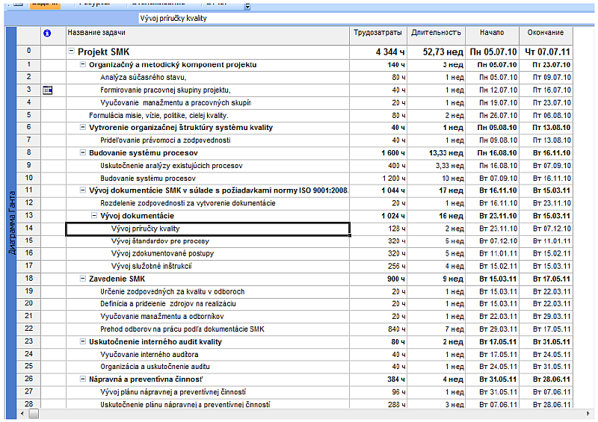
Task: Select Rozdelenie zodpovednosti za vytvorenie dokumentácie task
Action: tap(188, 203)
